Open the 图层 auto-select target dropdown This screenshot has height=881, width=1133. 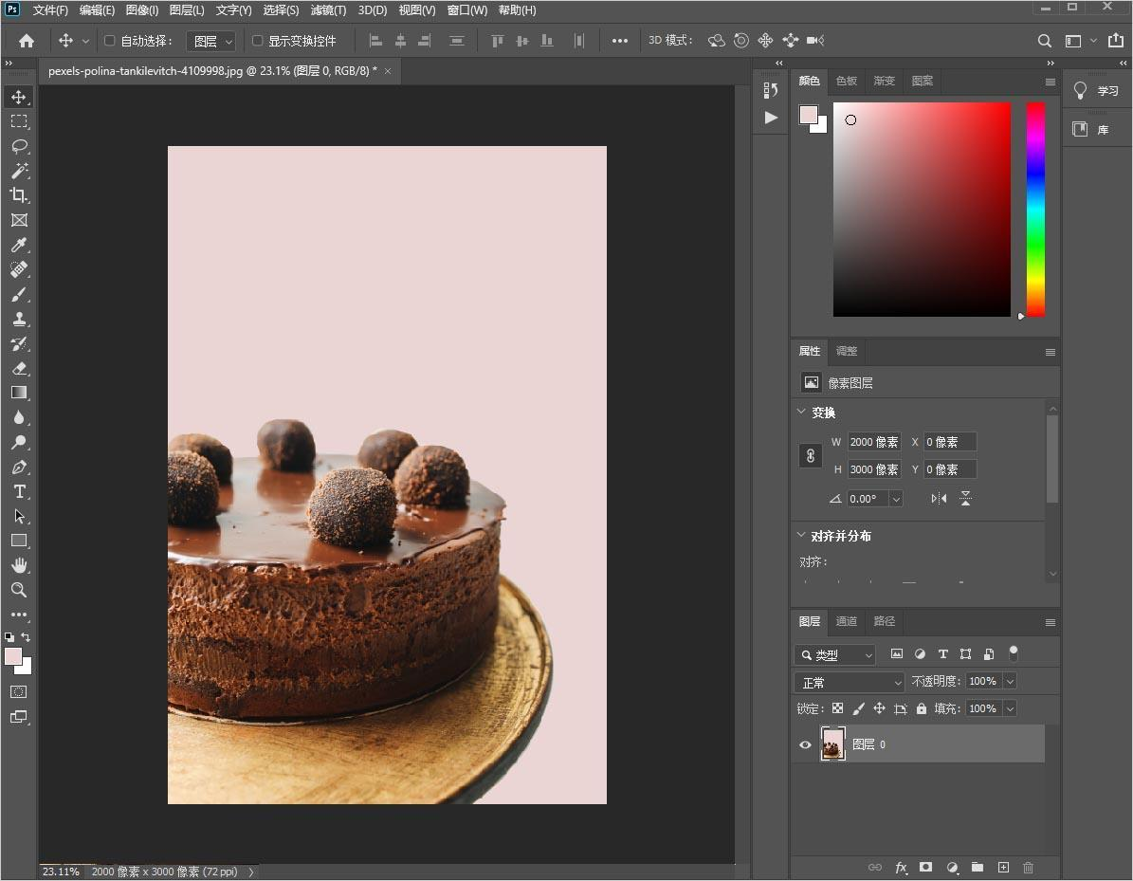coord(210,41)
